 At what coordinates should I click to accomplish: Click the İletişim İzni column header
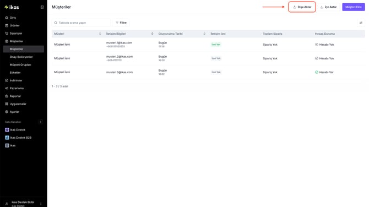click(218, 34)
